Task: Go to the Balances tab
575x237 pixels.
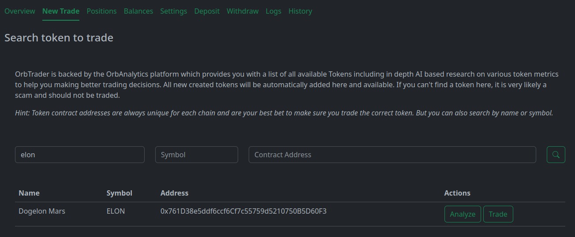Action: (138, 11)
